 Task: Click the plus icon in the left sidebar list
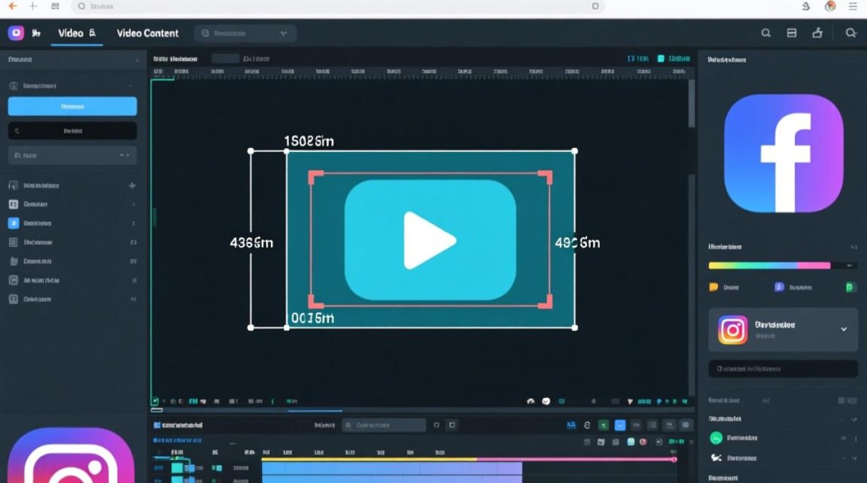132,185
